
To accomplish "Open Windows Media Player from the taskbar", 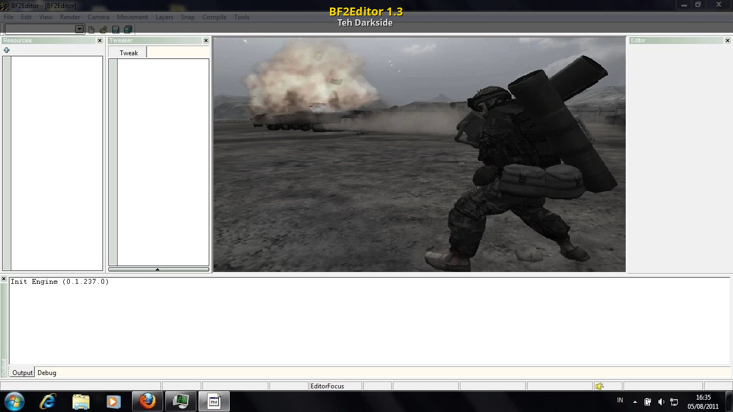I will 114,401.
